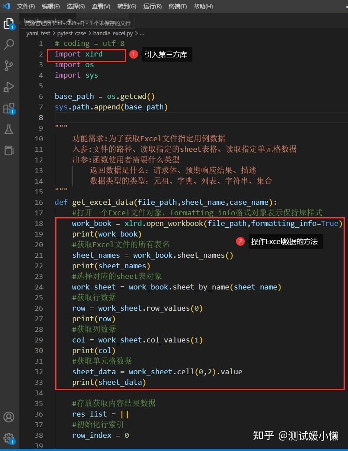
Task: Open the notebook-style icon below Testing
Action: (9, 150)
